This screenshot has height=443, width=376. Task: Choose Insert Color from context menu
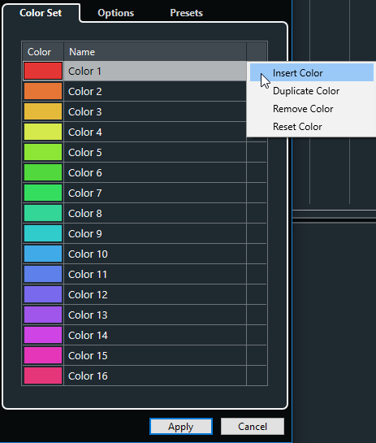pos(312,73)
